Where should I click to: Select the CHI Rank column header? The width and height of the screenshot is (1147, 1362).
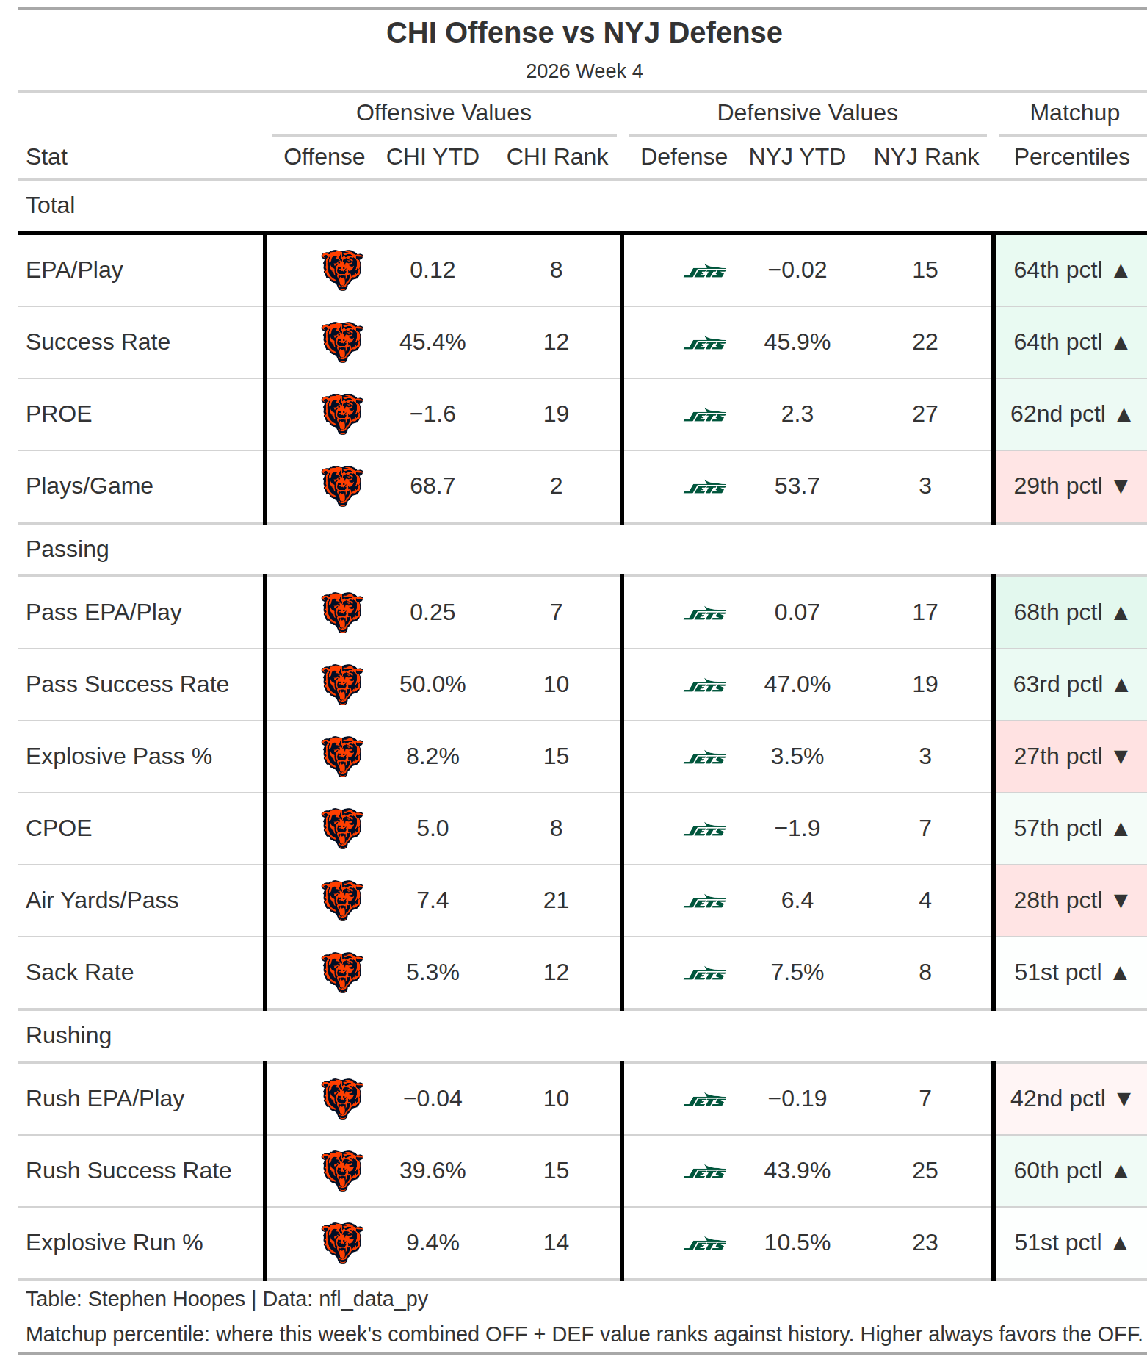557,156
